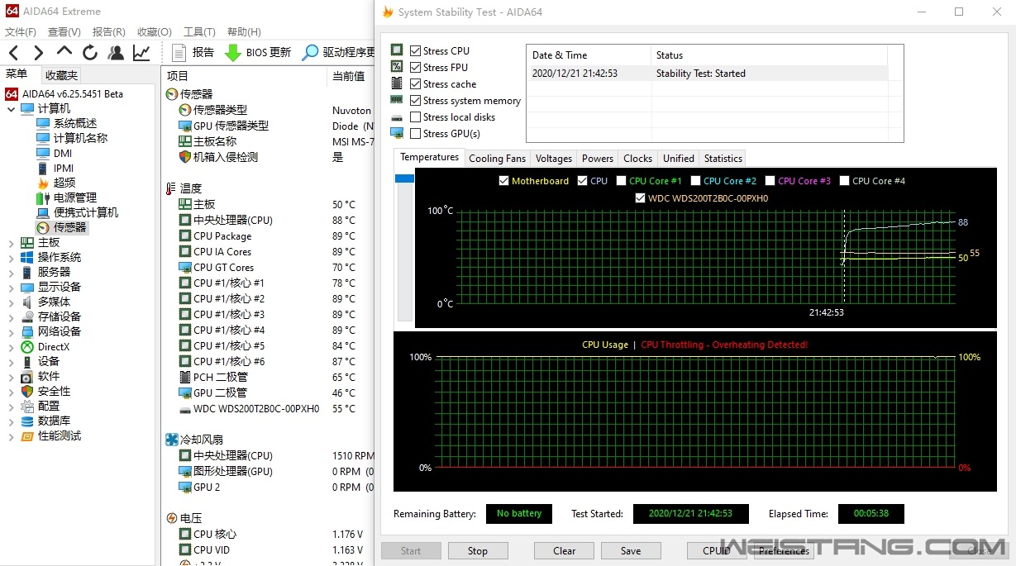Click the 当前值 column header
1016x566 pixels.
tap(348, 76)
